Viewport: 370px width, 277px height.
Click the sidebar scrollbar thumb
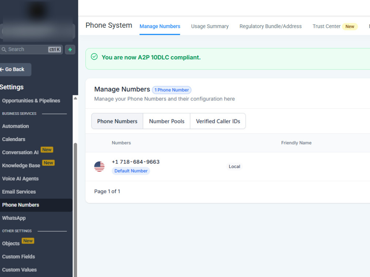tap(75, 210)
